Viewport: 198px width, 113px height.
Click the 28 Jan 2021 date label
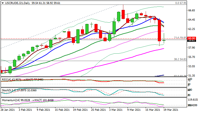point(8,110)
